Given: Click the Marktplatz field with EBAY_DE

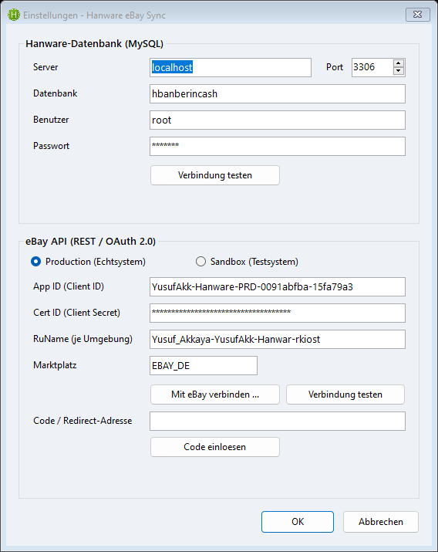Looking at the screenshot, I should click(x=203, y=365).
